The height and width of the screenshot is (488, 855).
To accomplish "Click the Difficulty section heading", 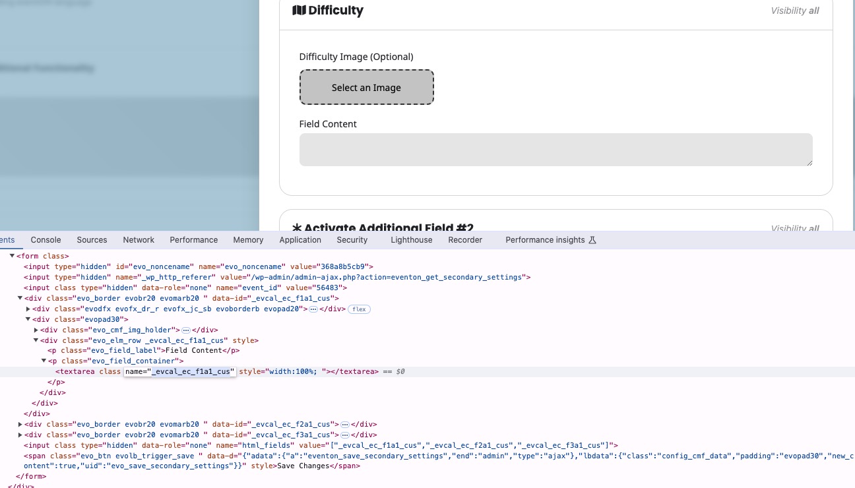I will (336, 11).
